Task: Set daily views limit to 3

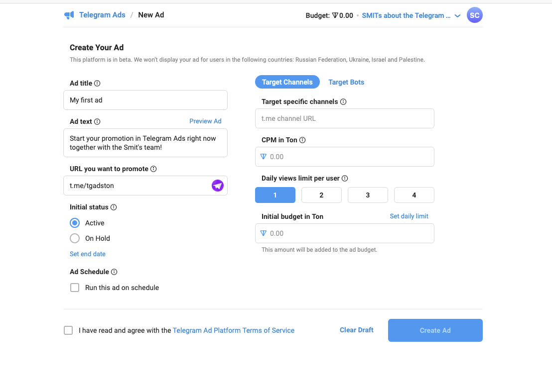Action: (368, 195)
